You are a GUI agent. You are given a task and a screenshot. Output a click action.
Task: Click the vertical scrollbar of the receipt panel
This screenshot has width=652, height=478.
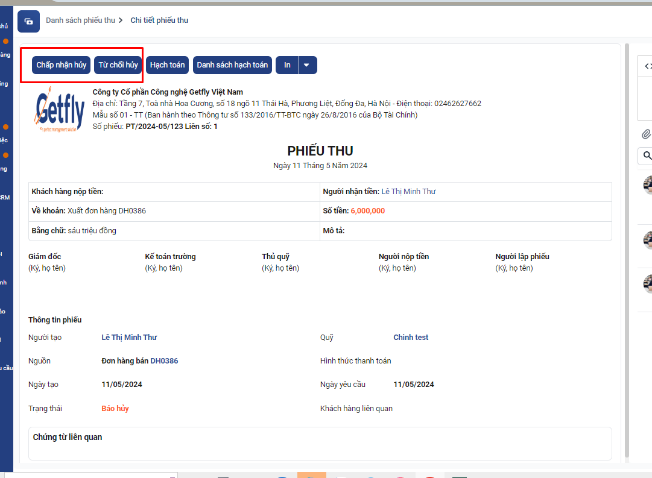(x=627, y=241)
